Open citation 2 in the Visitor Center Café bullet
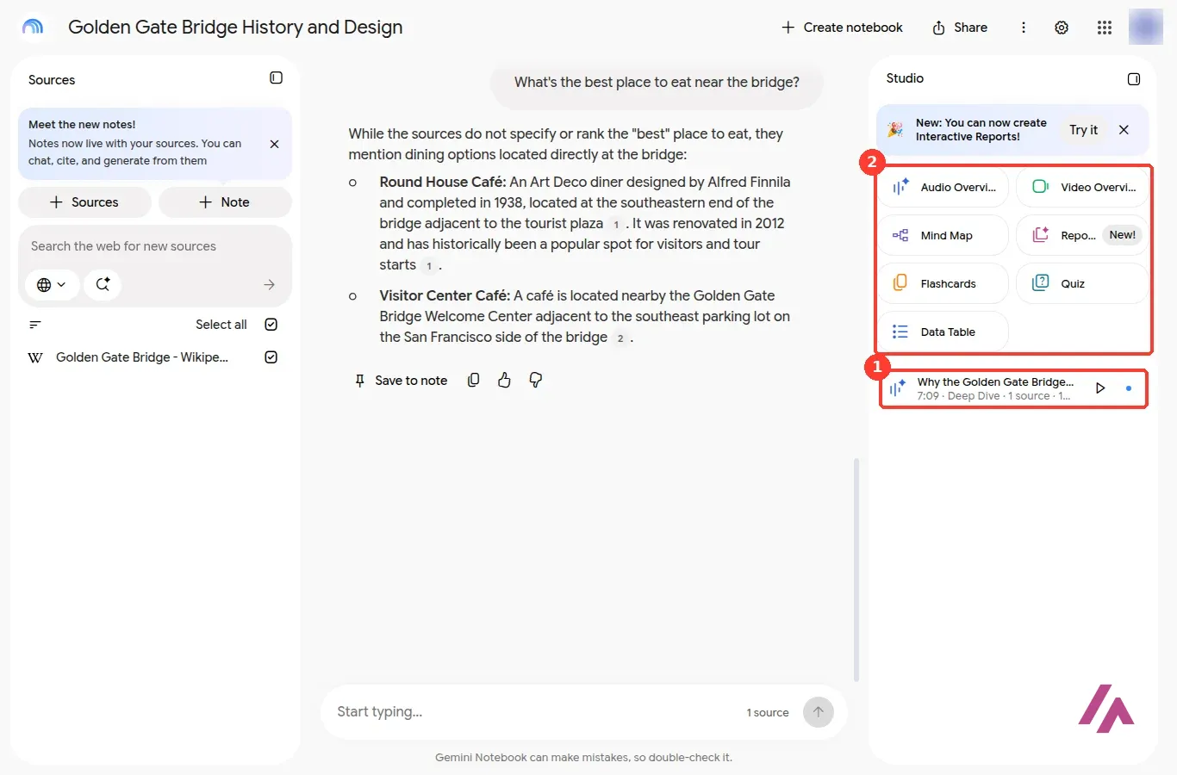 pyautogui.click(x=620, y=338)
